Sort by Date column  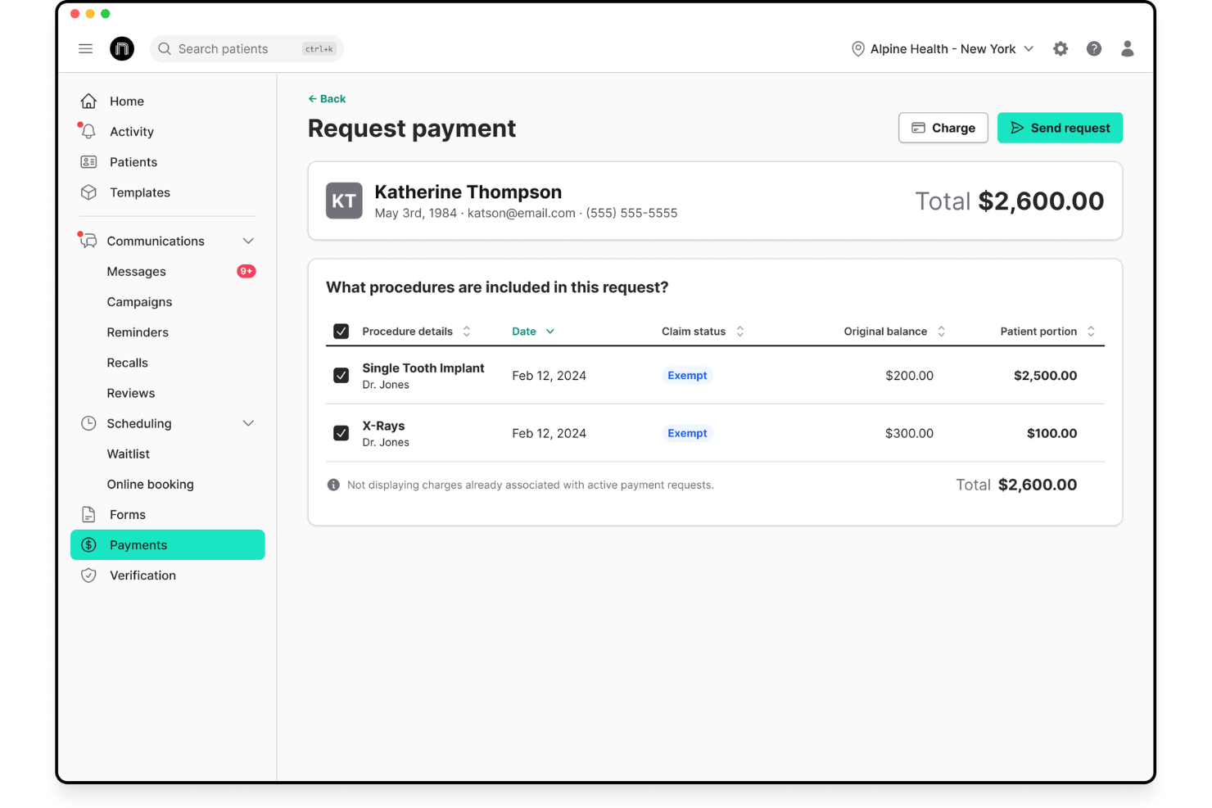coord(533,332)
